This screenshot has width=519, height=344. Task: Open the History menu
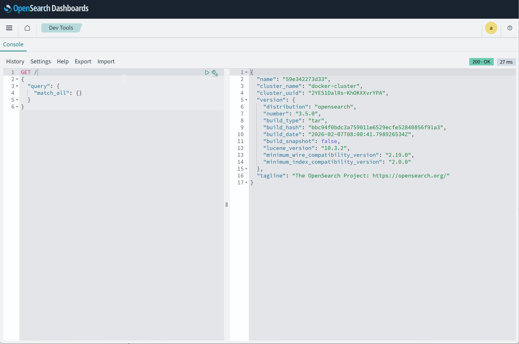(x=15, y=61)
